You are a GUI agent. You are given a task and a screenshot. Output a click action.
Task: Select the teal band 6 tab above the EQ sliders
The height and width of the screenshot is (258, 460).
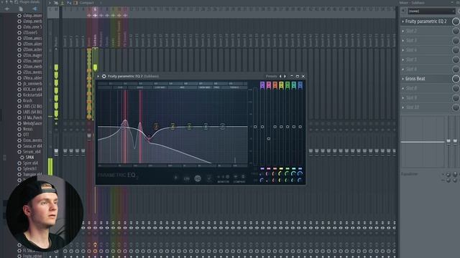point(294,85)
